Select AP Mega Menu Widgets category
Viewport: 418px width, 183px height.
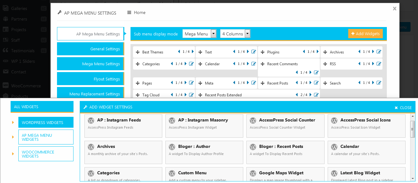click(x=46, y=137)
